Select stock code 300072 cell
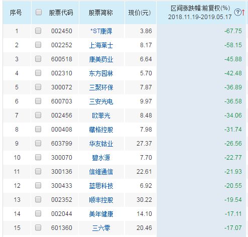 pos(62,87)
